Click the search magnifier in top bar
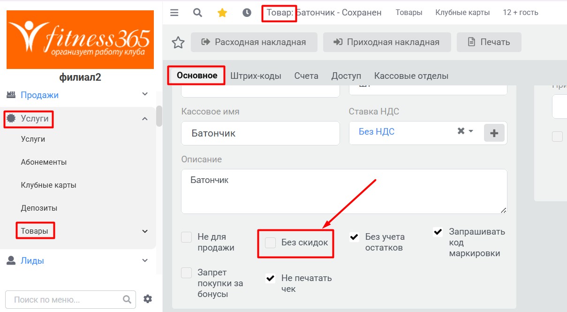Image resolution: width=567 pixels, height=312 pixels. tap(198, 13)
